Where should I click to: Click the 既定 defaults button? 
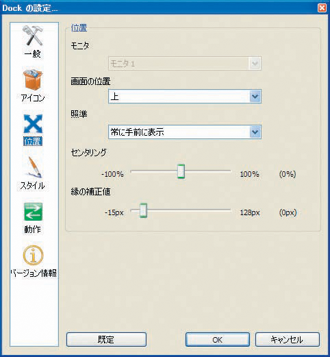click(106, 340)
